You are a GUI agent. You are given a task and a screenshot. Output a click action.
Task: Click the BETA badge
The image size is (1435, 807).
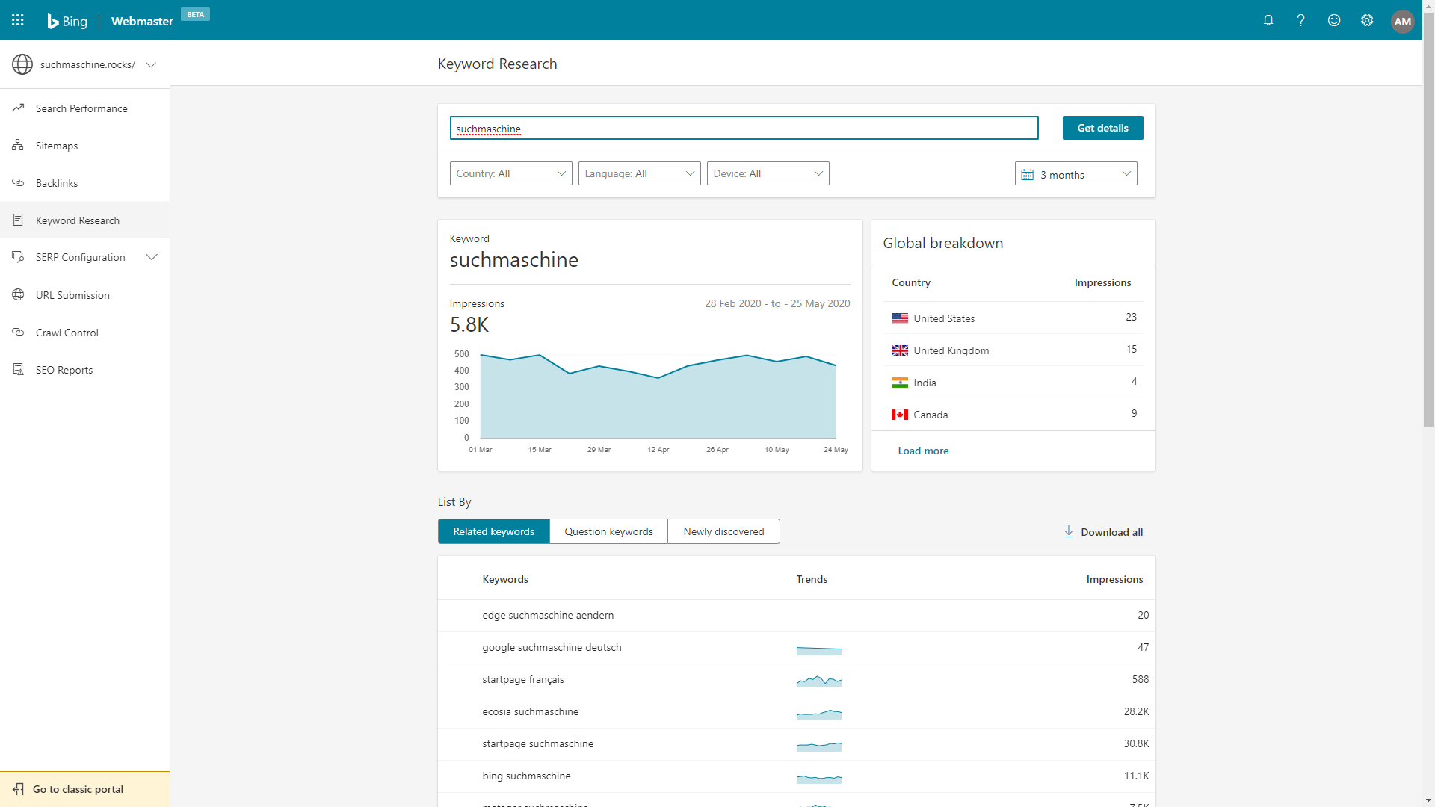pyautogui.click(x=195, y=14)
